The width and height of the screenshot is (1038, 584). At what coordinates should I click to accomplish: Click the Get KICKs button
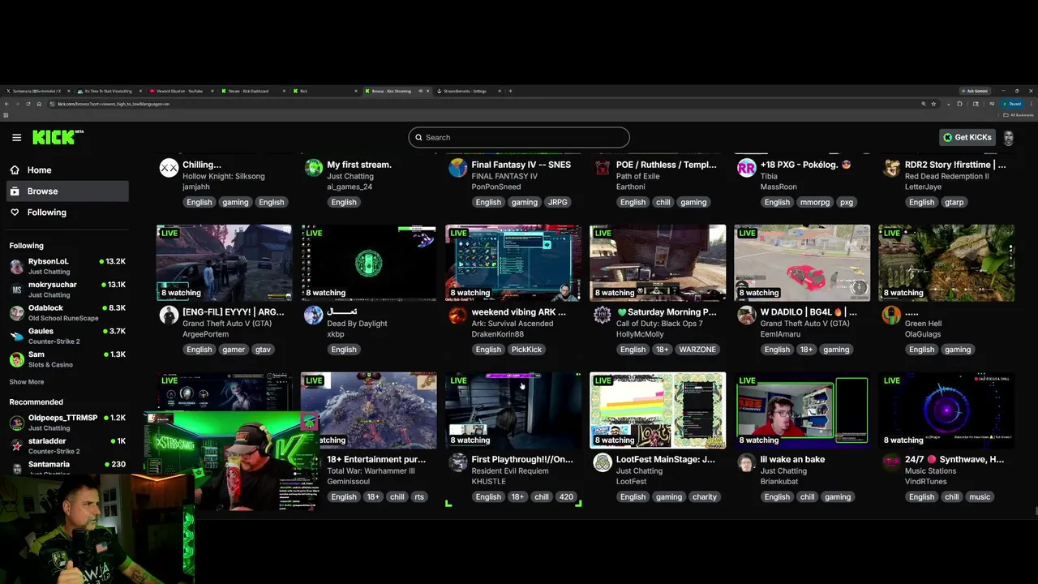967,137
